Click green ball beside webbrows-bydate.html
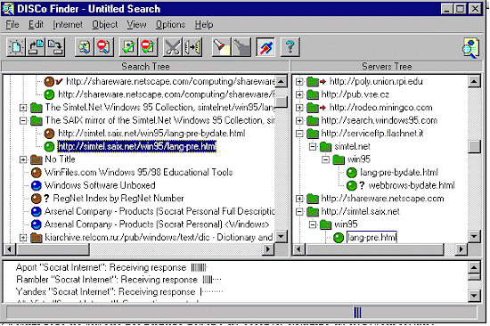490x326 pixels. point(352,185)
